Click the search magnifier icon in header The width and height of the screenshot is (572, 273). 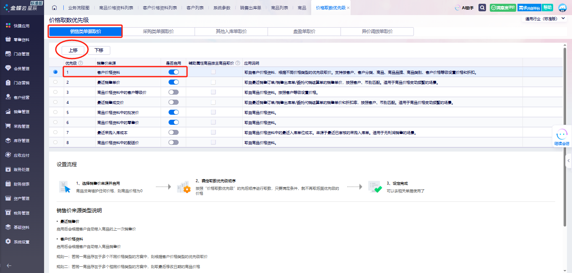(482, 8)
